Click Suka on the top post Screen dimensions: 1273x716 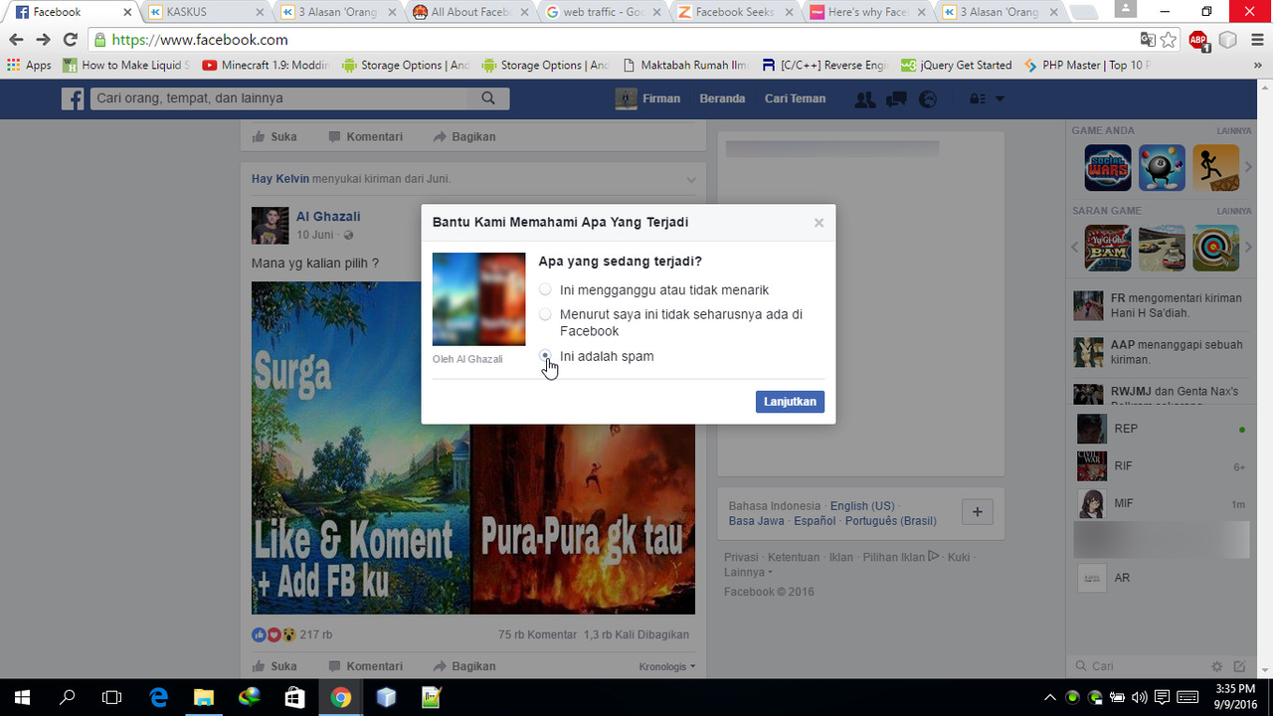(x=274, y=136)
